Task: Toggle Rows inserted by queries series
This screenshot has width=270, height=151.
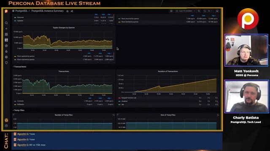Action: (26, 60)
